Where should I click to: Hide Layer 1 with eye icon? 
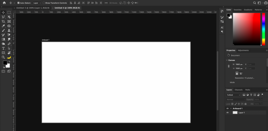click(x=227, y=113)
